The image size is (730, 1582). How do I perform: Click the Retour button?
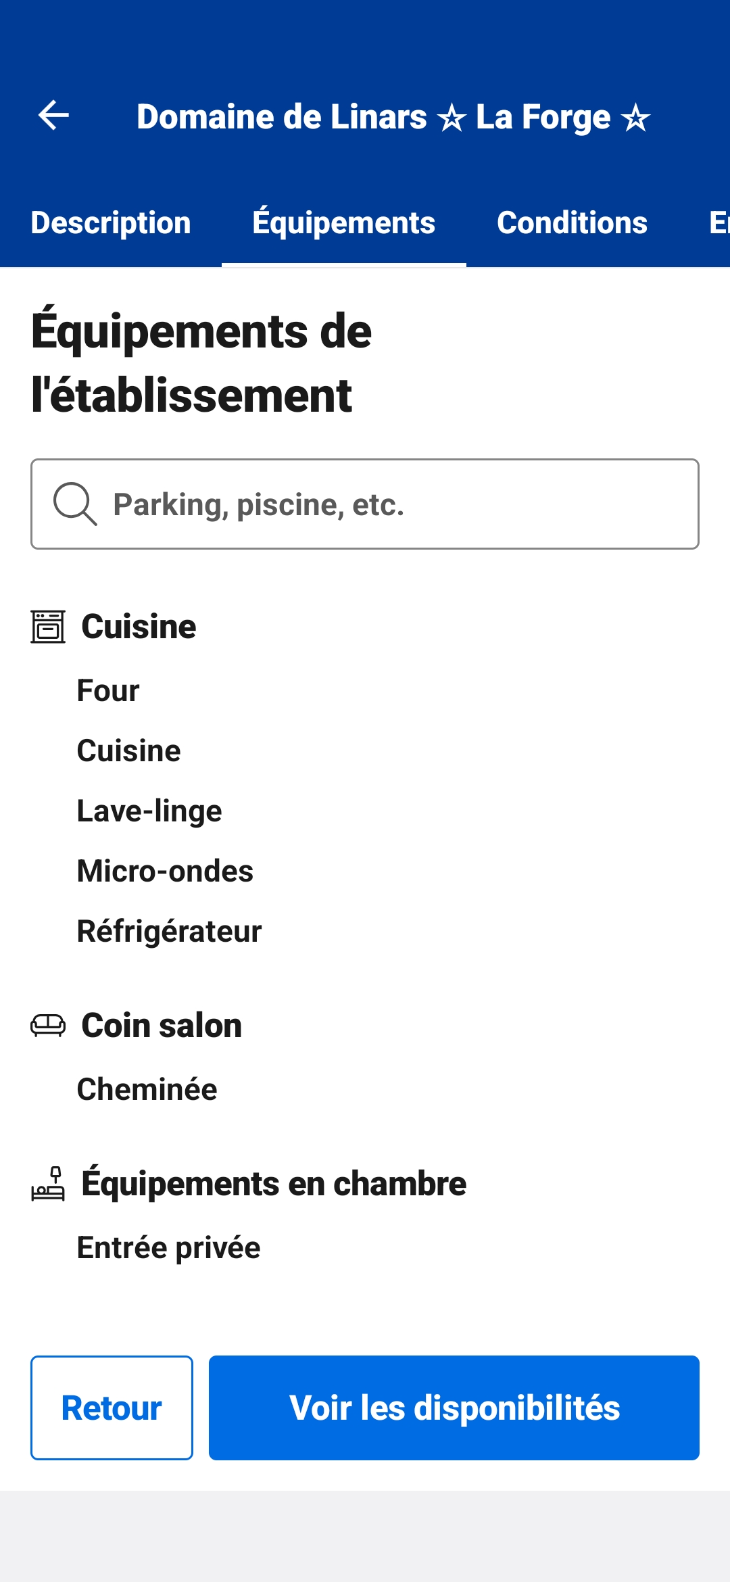pos(112,1408)
